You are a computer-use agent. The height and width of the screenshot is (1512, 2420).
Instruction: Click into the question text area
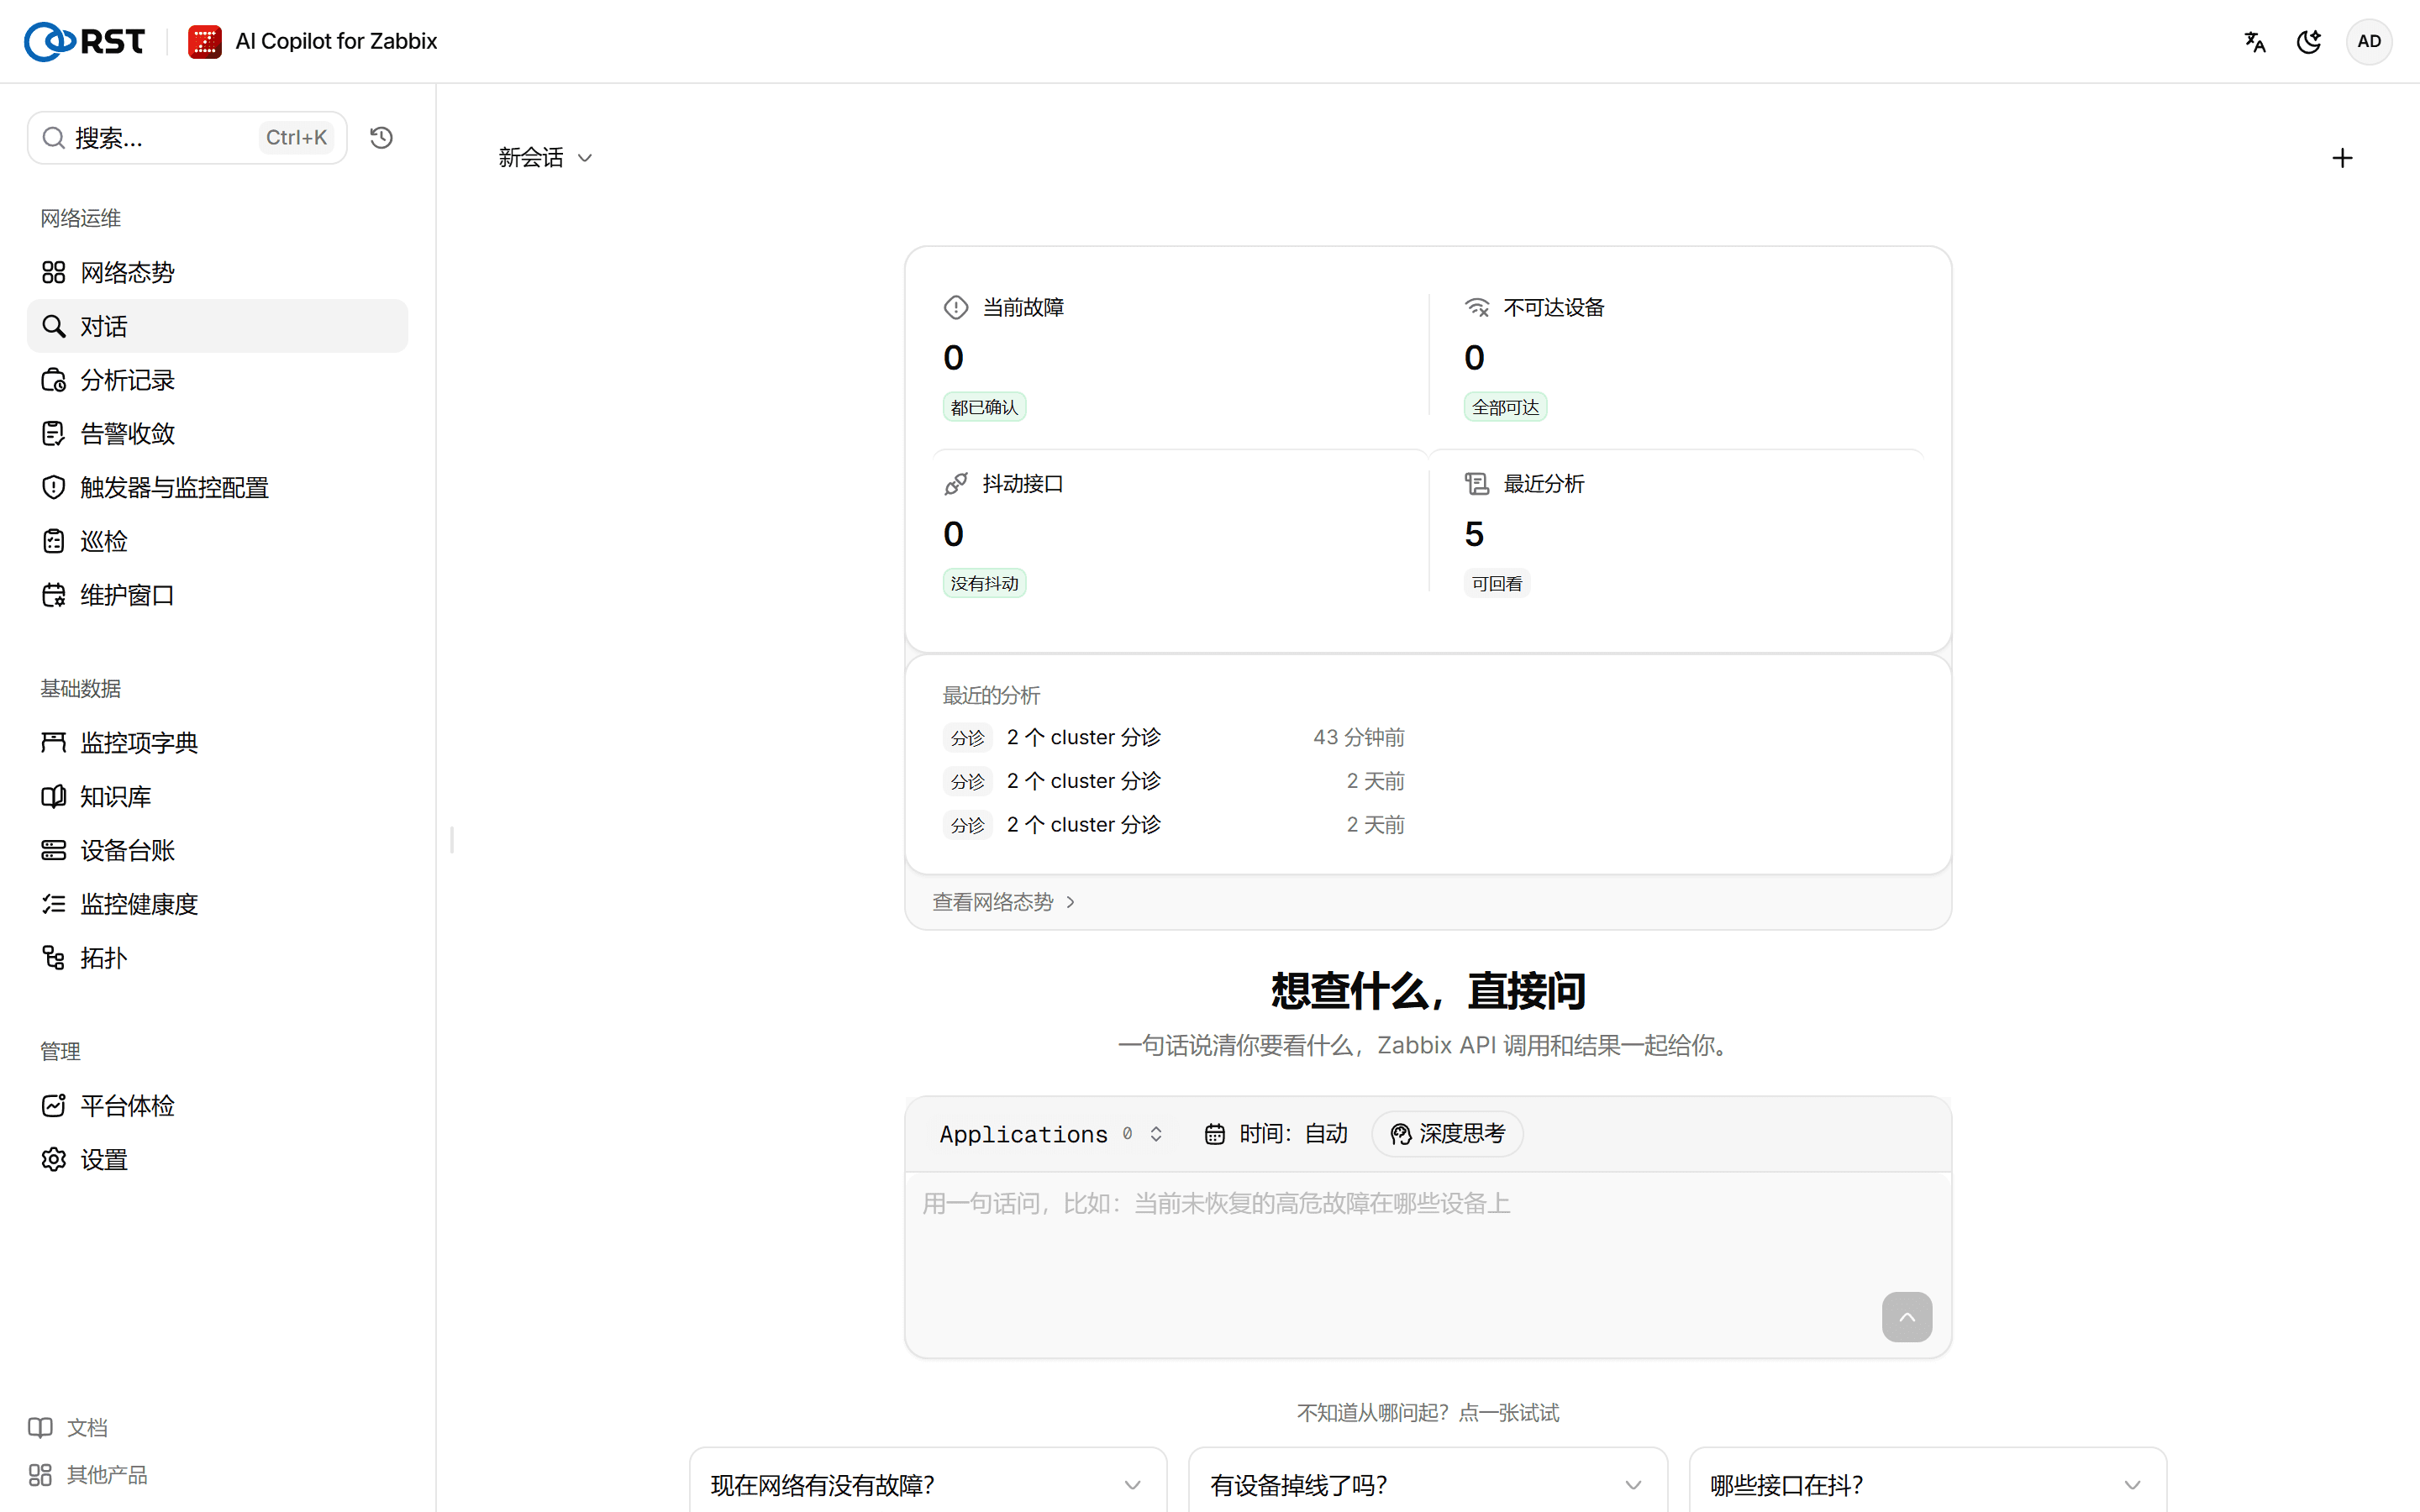[1428, 1264]
